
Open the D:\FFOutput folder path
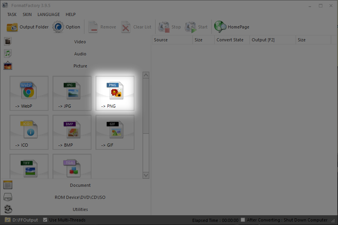25,220
